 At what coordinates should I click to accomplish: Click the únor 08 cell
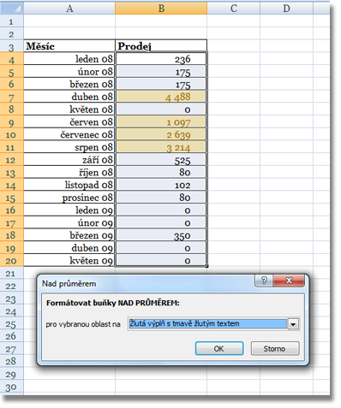click(69, 71)
